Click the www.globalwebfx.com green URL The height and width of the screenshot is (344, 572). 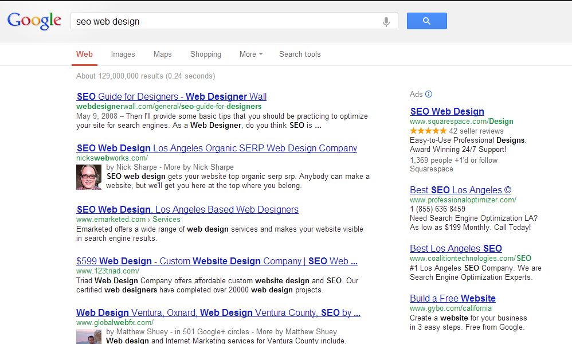(115, 322)
